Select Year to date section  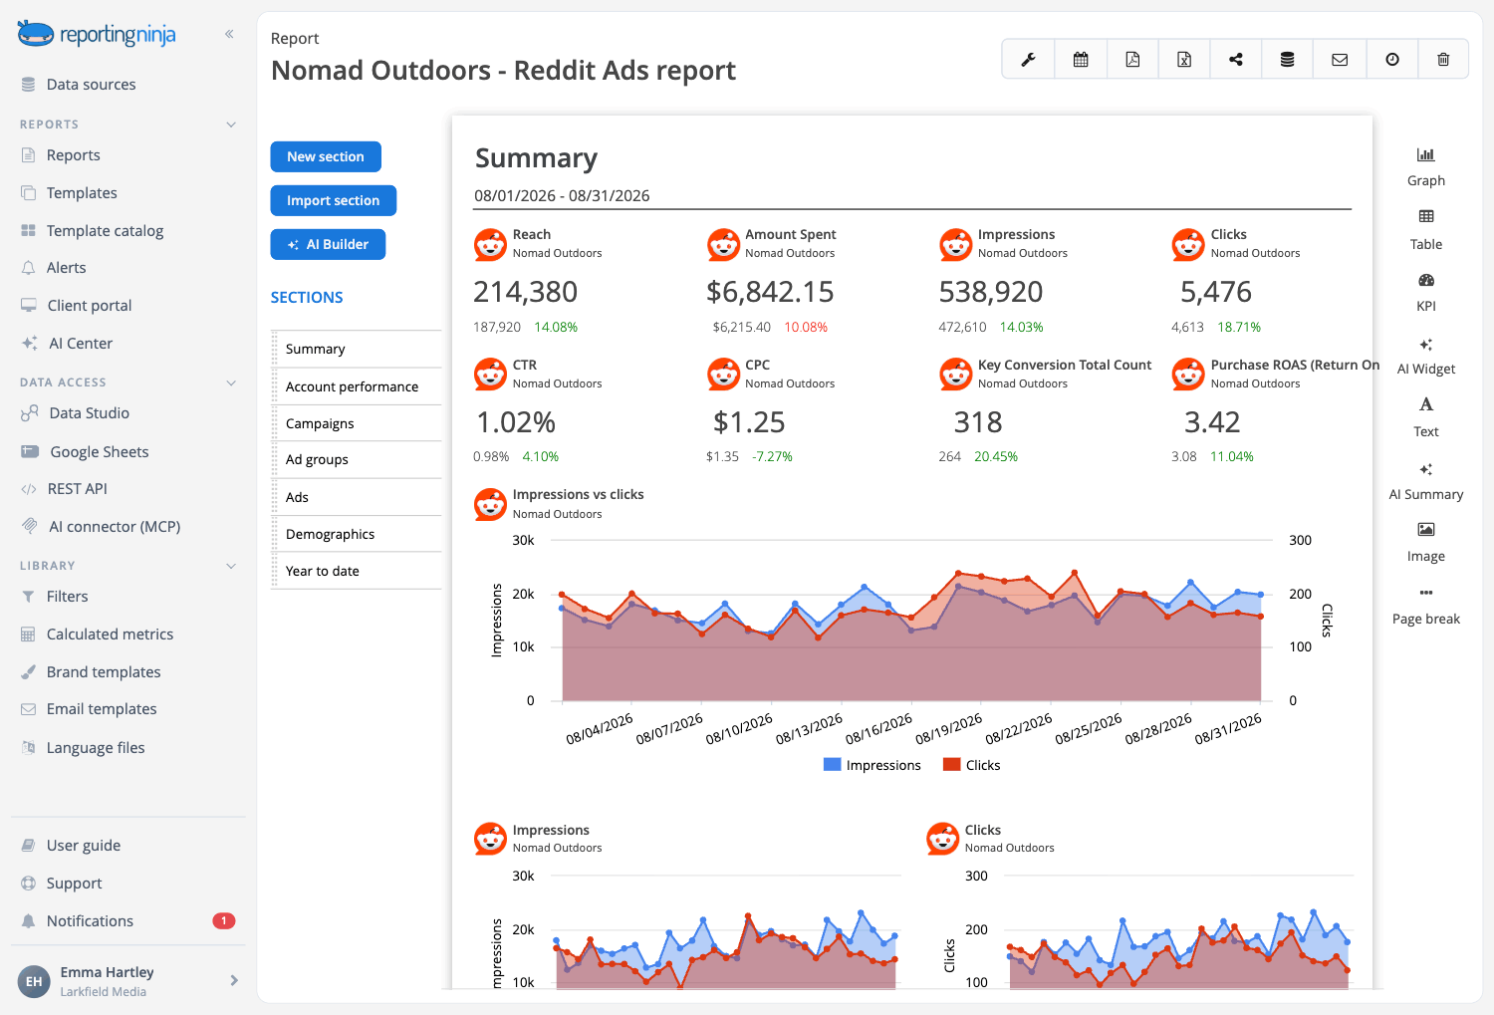pos(357,571)
